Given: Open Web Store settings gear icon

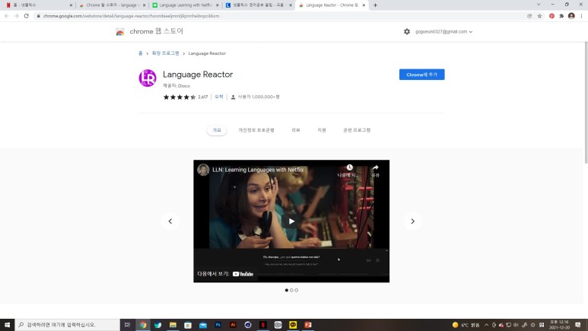Looking at the screenshot, I should click(x=407, y=31).
